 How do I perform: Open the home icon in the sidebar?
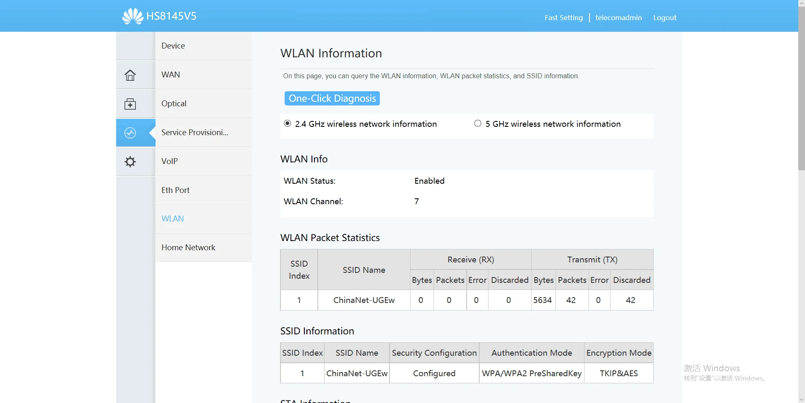pyautogui.click(x=130, y=75)
